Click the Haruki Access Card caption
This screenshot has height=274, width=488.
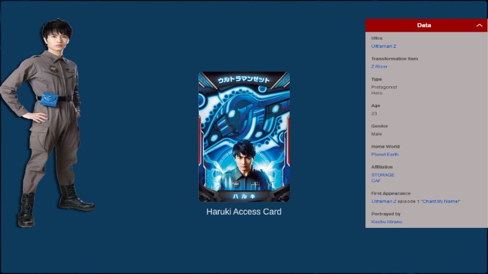[244, 212]
